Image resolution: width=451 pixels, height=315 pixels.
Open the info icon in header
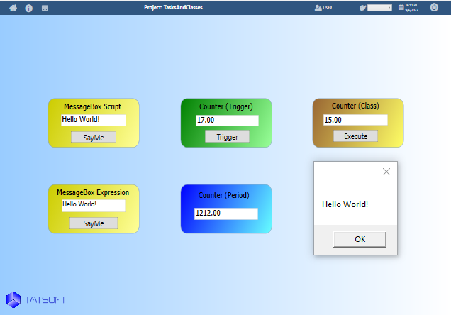tap(29, 8)
